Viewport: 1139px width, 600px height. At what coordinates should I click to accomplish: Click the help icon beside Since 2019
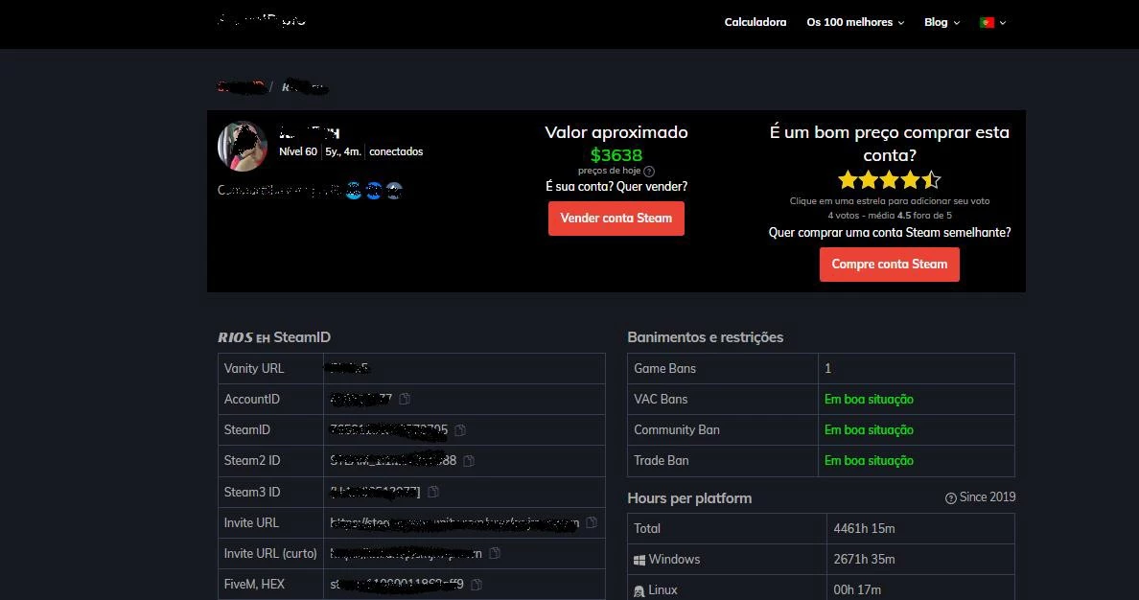[x=950, y=498]
